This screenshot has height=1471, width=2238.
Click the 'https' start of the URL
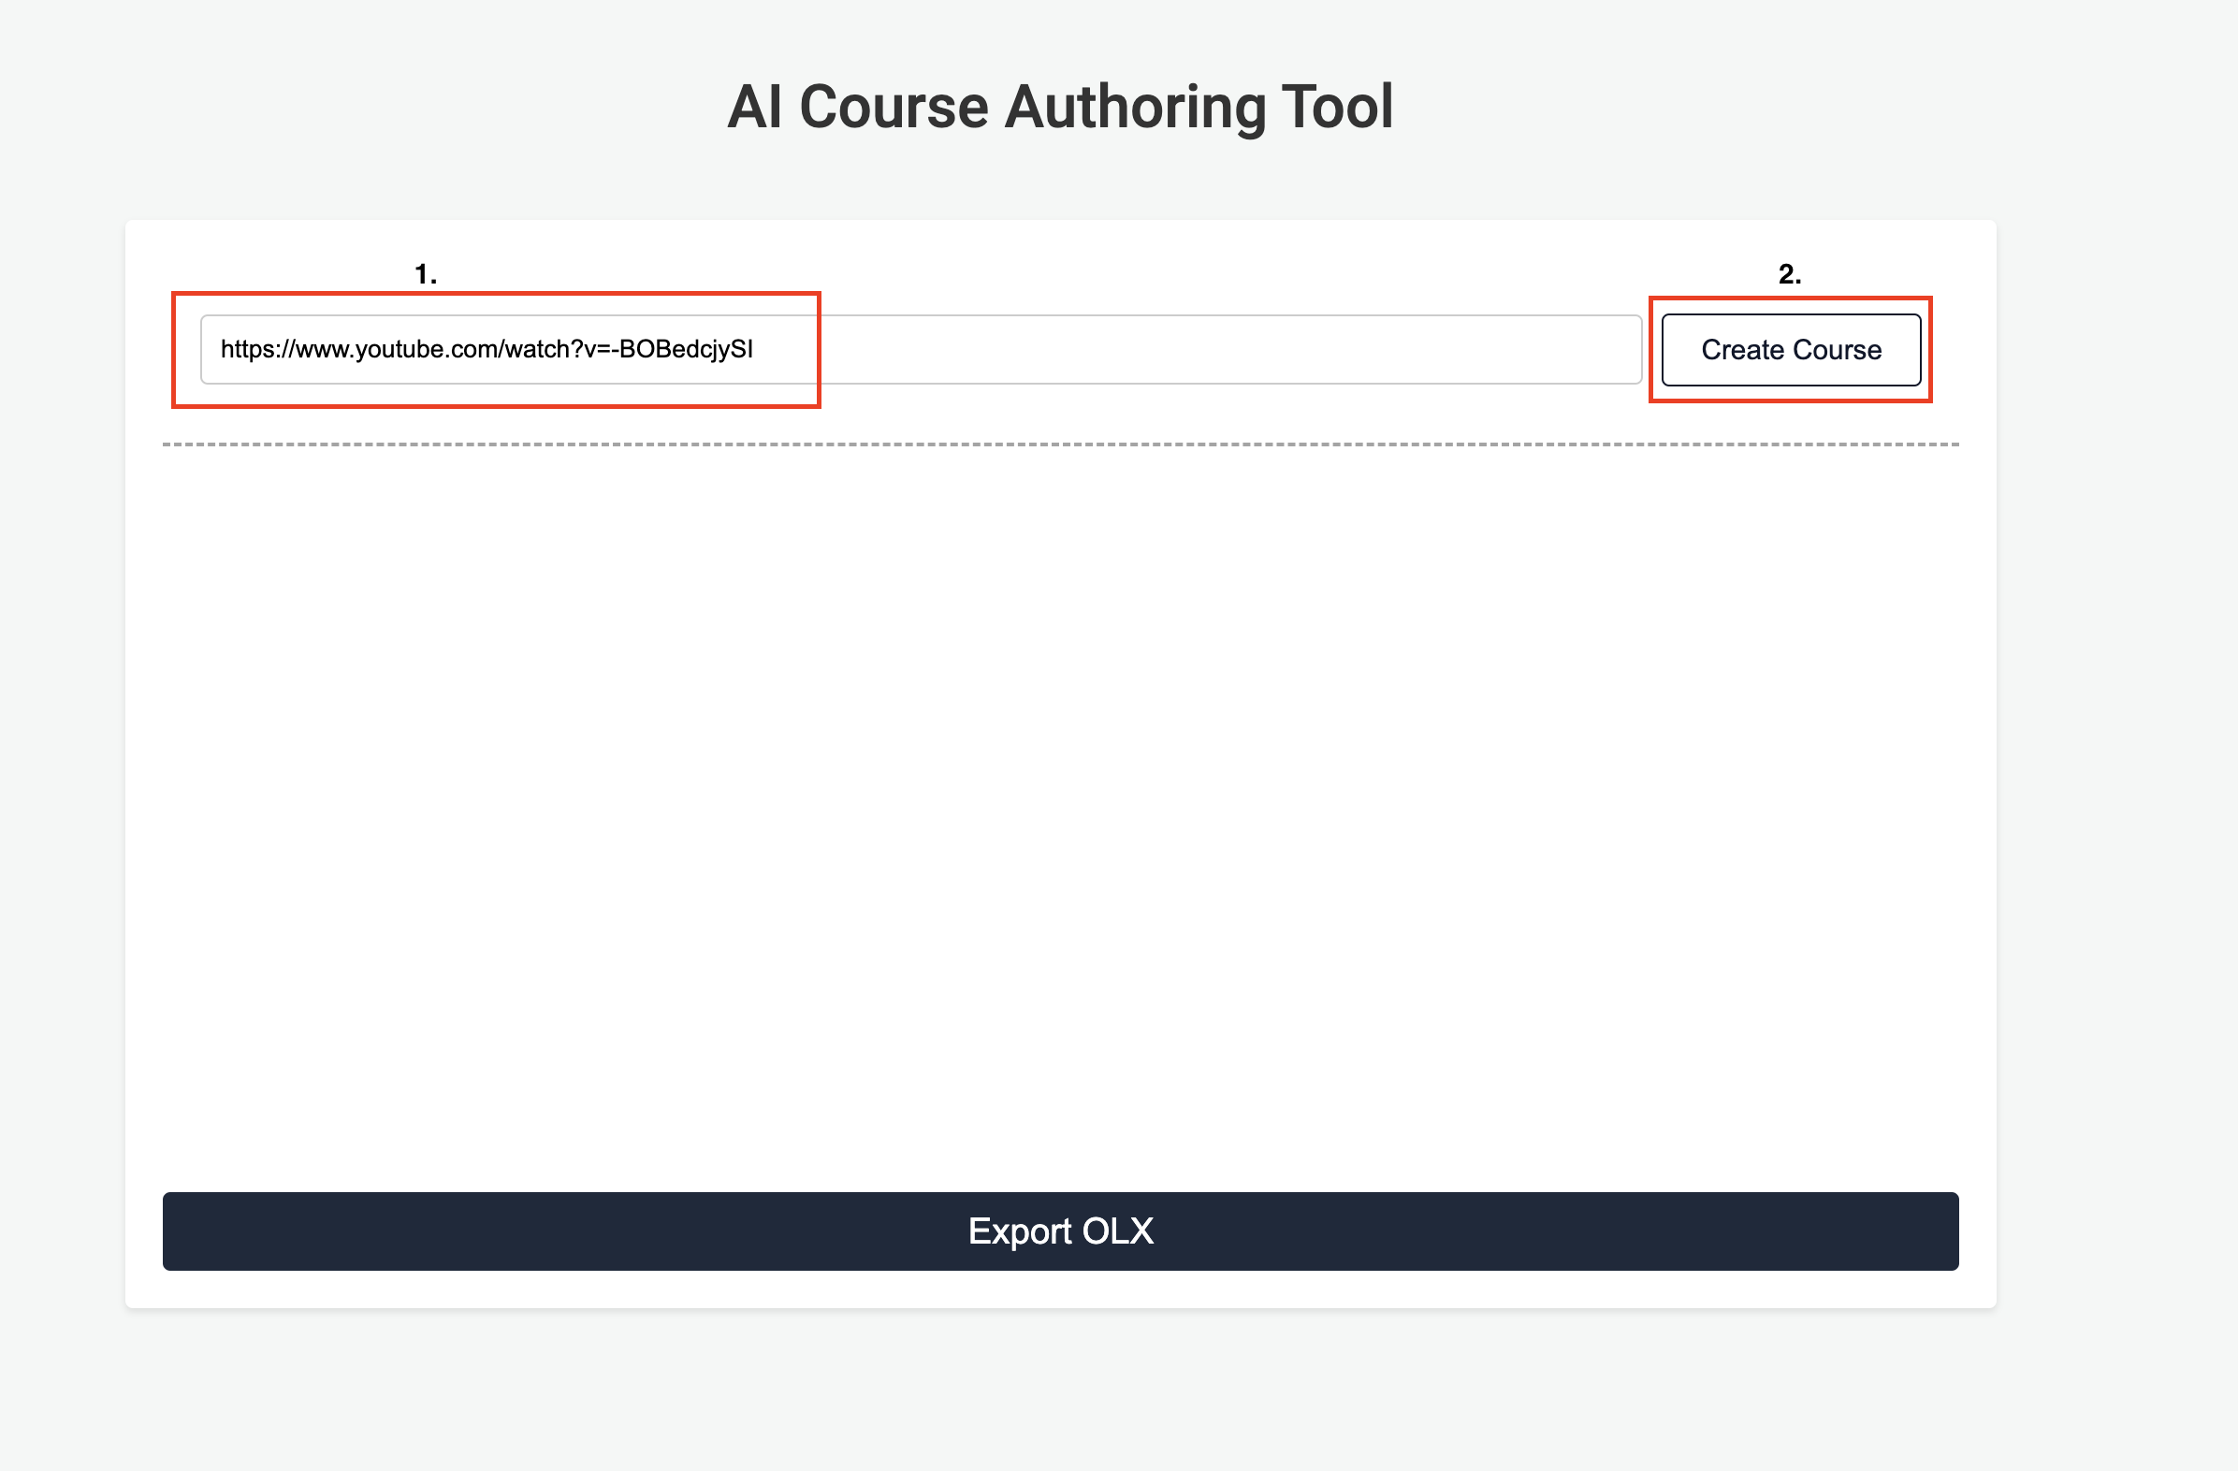point(248,350)
